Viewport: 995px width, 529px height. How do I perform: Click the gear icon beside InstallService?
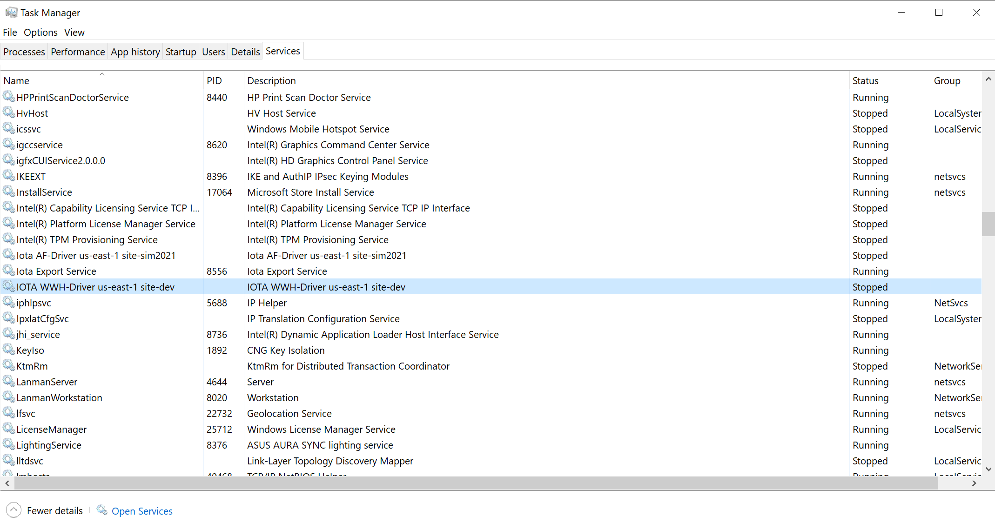tap(9, 192)
